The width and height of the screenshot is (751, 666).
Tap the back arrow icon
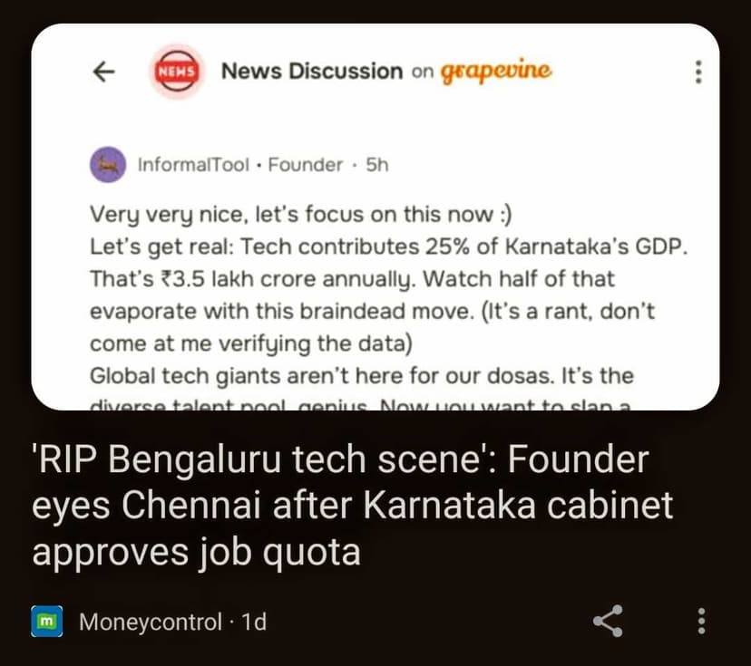[104, 72]
